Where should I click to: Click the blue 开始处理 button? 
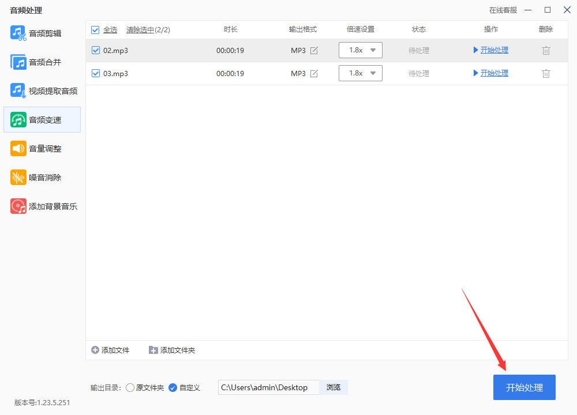[524, 387]
